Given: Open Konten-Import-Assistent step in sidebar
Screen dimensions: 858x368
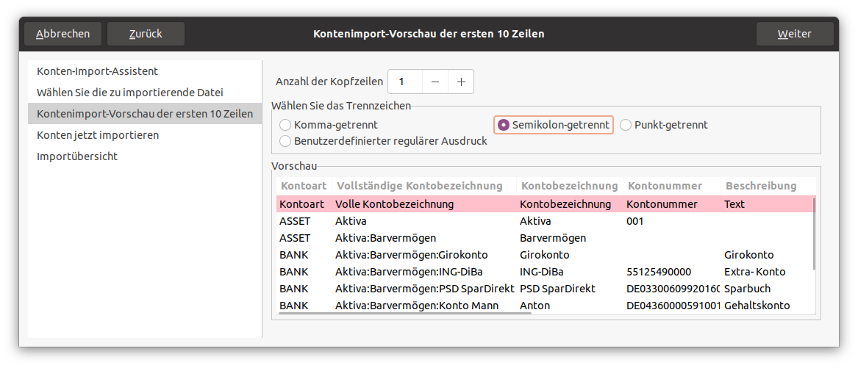Looking at the screenshot, I should [x=98, y=71].
